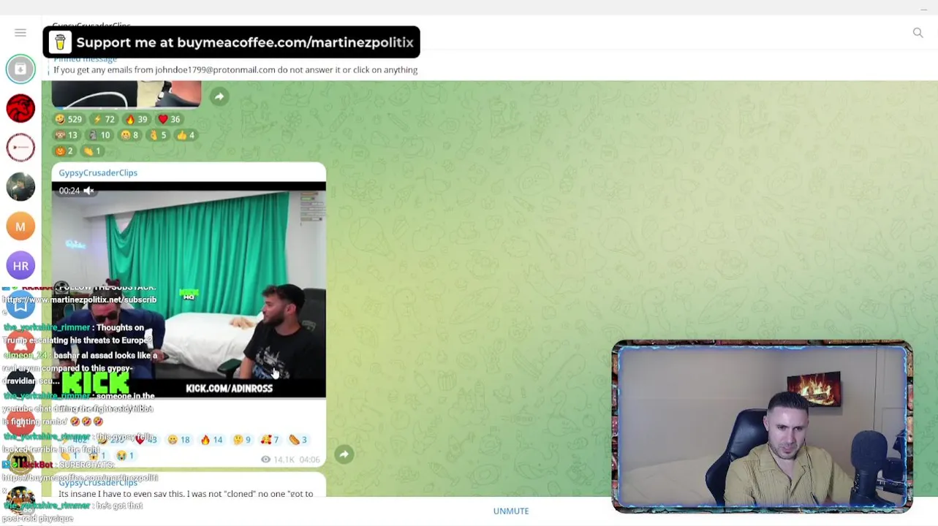Add the thinking face reaction showing 9
The width and height of the screenshot is (938, 526).
(x=242, y=440)
